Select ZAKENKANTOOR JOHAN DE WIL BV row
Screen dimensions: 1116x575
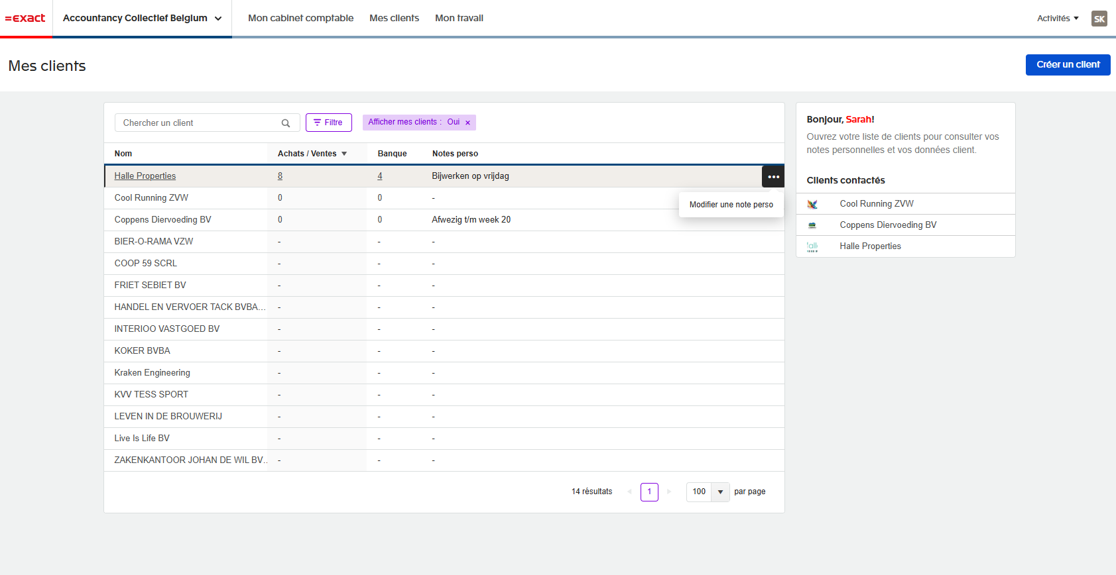[444, 460]
